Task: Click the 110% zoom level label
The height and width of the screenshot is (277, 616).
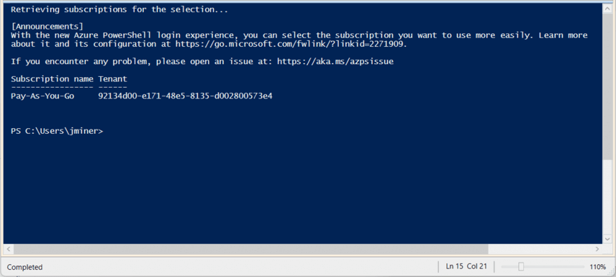Action: 597,267
